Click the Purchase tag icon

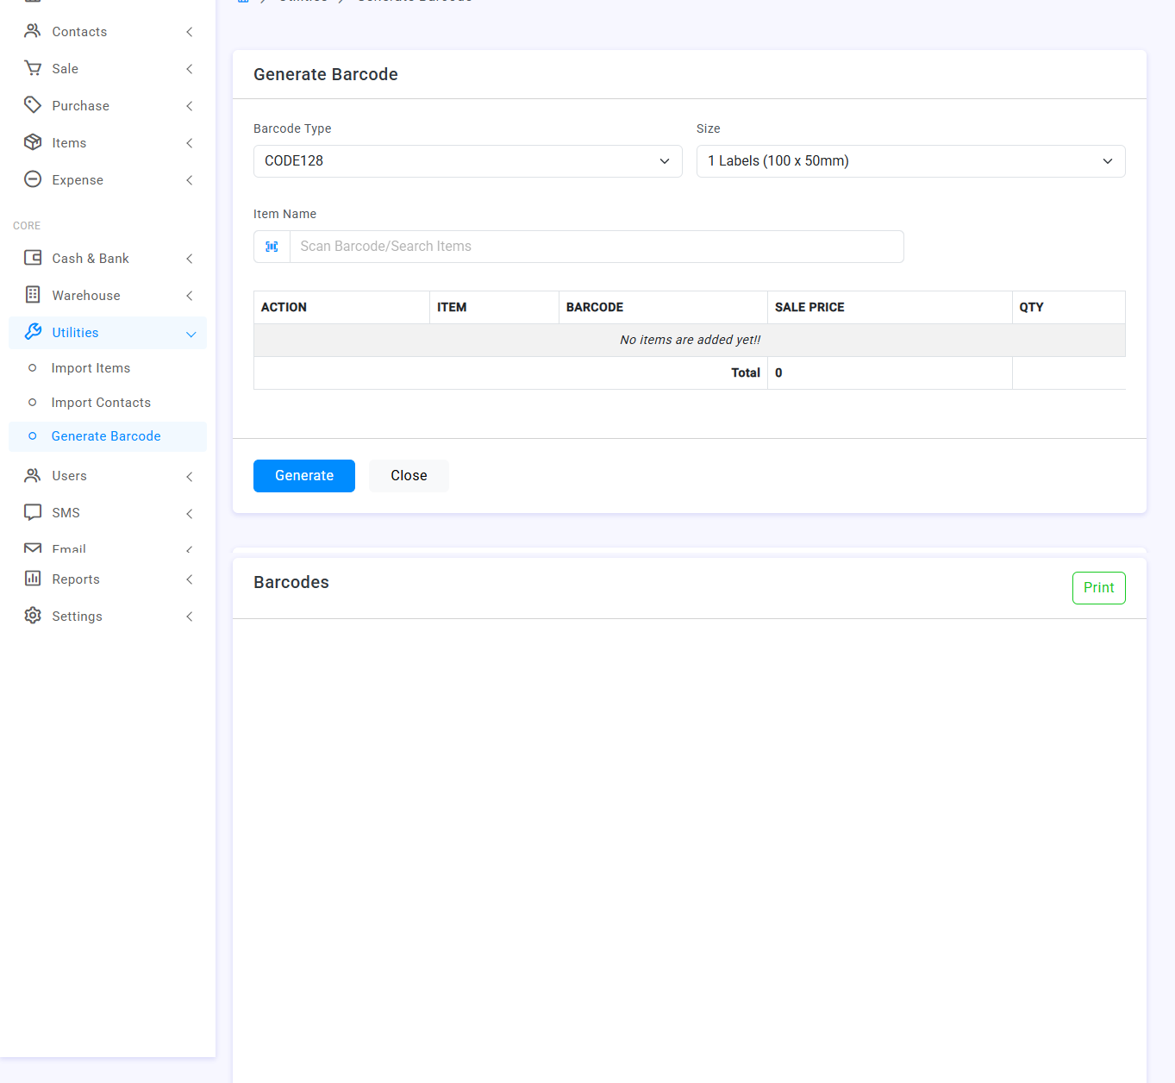[33, 105]
